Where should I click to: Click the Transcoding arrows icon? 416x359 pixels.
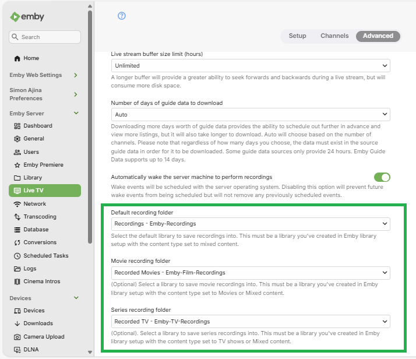coord(17,217)
